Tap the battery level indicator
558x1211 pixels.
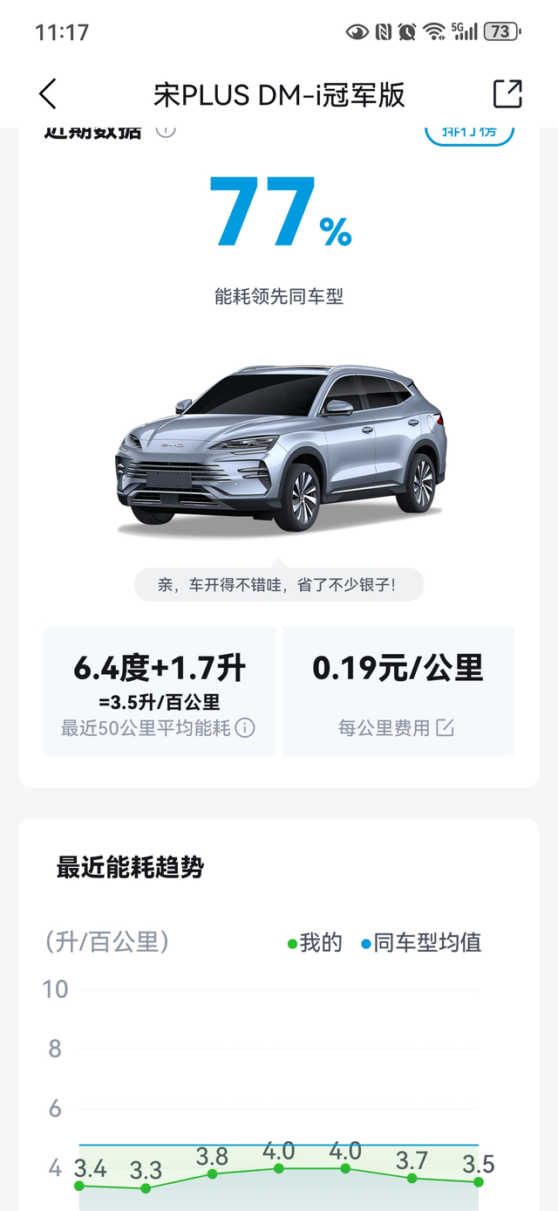point(502,32)
